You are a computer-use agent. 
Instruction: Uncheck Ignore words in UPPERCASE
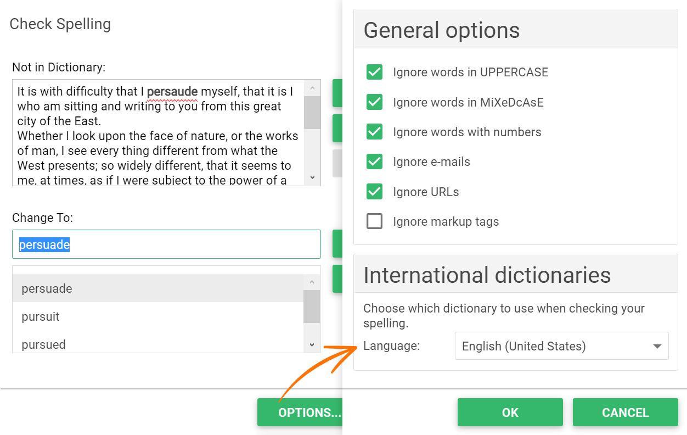(x=375, y=72)
